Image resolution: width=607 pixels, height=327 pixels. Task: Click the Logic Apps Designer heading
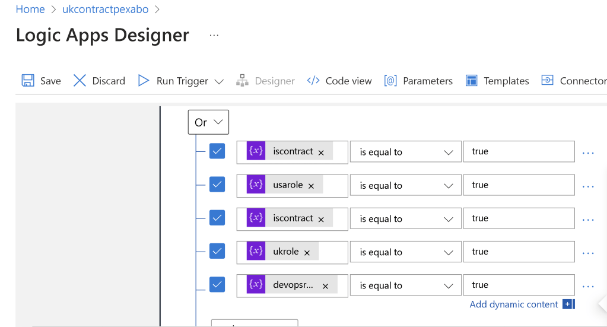(103, 35)
